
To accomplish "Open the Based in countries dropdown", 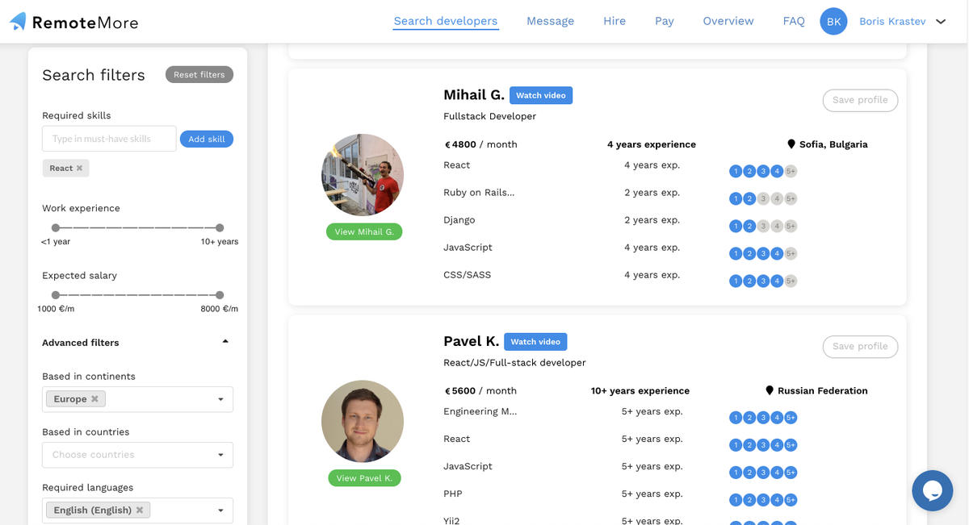I will [x=220, y=455].
